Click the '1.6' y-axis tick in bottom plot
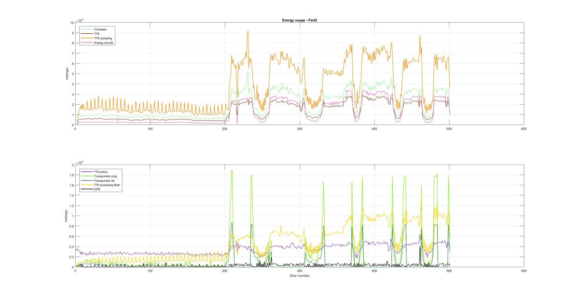 71,185
